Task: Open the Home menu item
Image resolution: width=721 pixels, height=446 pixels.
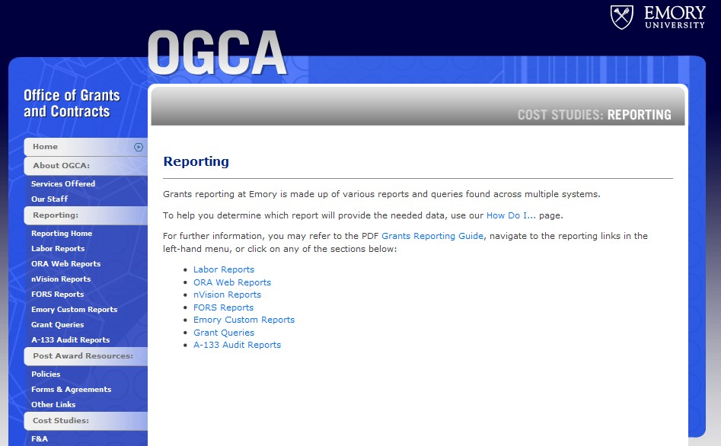Action: coord(85,147)
